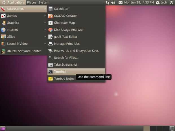Expand the Sound & Video submenu arrow
The image size is (175, 131).
(x=45, y=44)
